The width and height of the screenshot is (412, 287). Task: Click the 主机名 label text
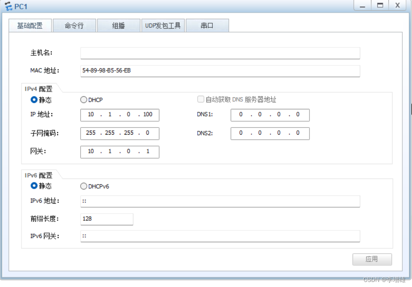point(41,53)
